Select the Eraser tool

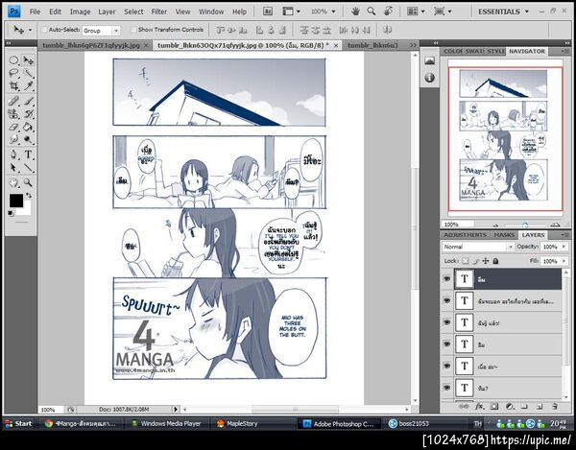coord(13,127)
